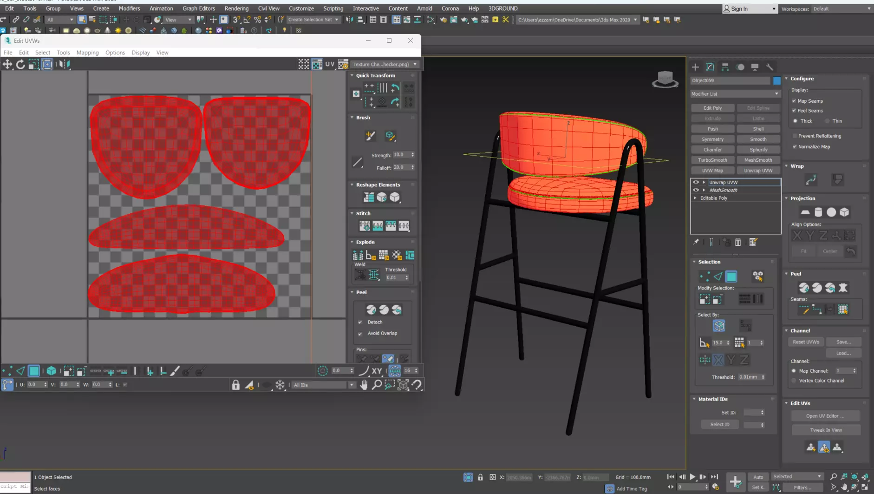
Task: Open the Scripting menu
Action: (x=333, y=8)
